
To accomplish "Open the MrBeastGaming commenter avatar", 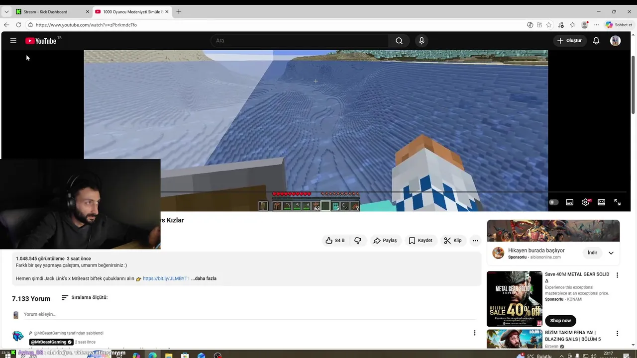I will click(18, 337).
